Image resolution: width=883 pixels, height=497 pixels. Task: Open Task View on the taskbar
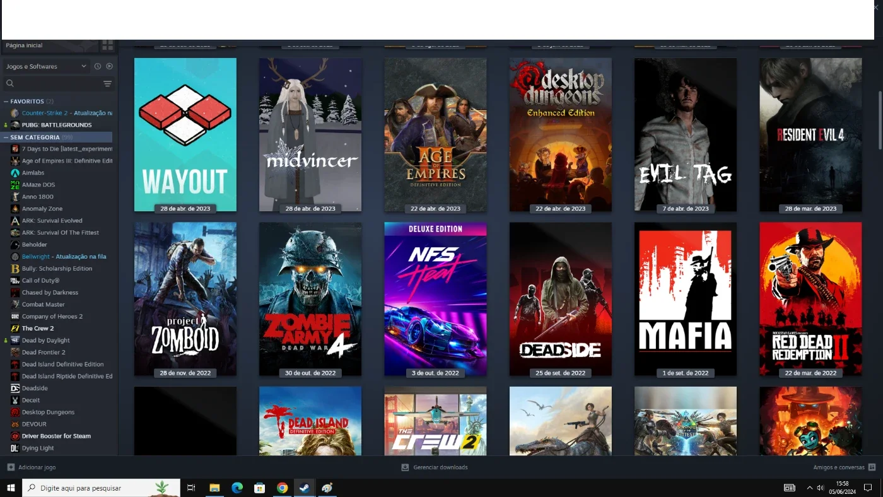pos(191,488)
